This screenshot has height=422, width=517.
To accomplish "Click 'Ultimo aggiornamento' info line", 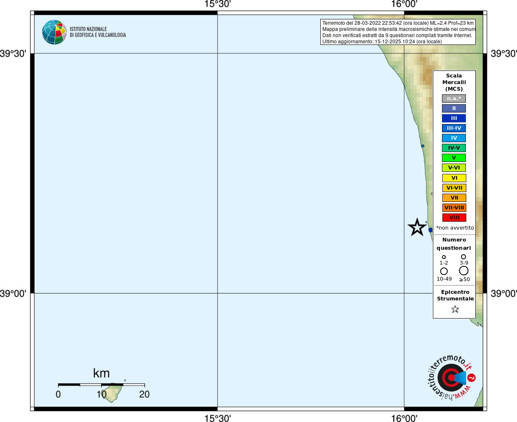I will (x=382, y=42).
